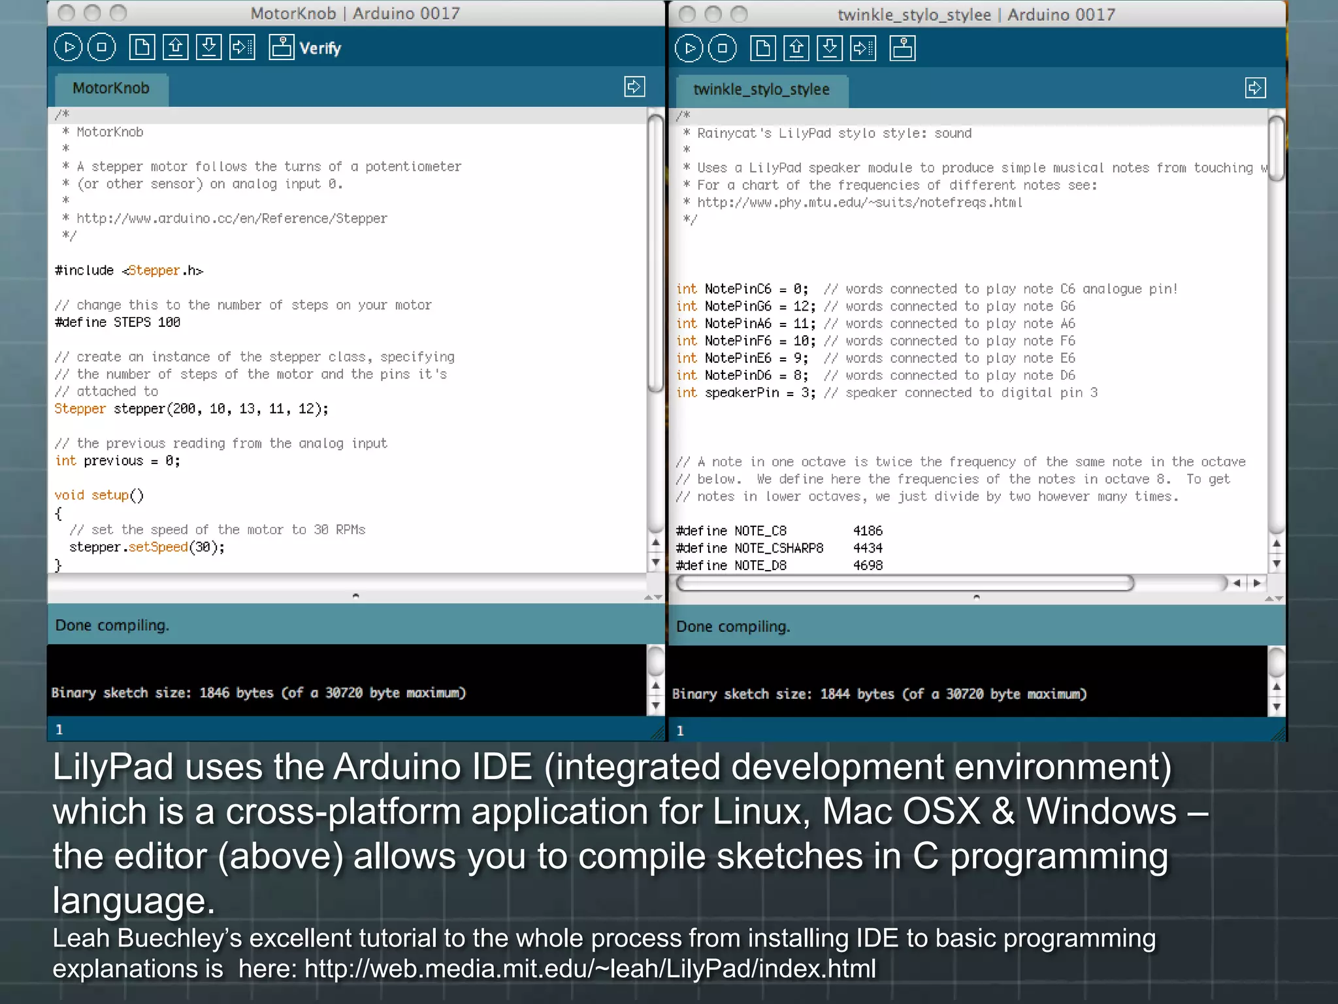Click pane divider handle in twinkle_stylo_stylee window
1338x1004 pixels.
coord(976,597)
